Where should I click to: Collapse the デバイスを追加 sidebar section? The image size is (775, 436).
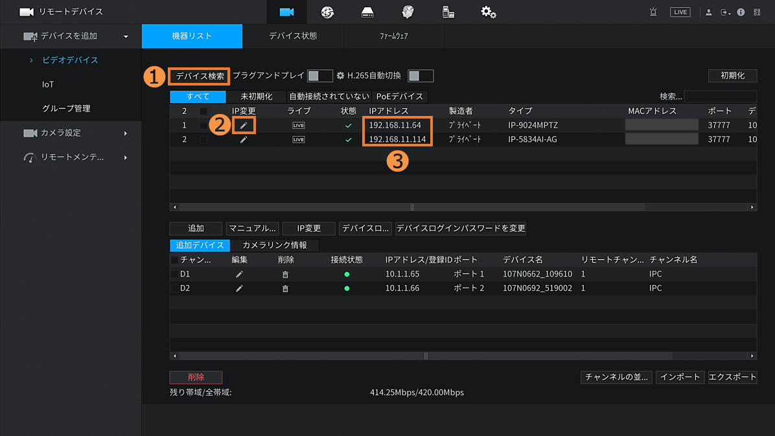[x=126, y=36]
